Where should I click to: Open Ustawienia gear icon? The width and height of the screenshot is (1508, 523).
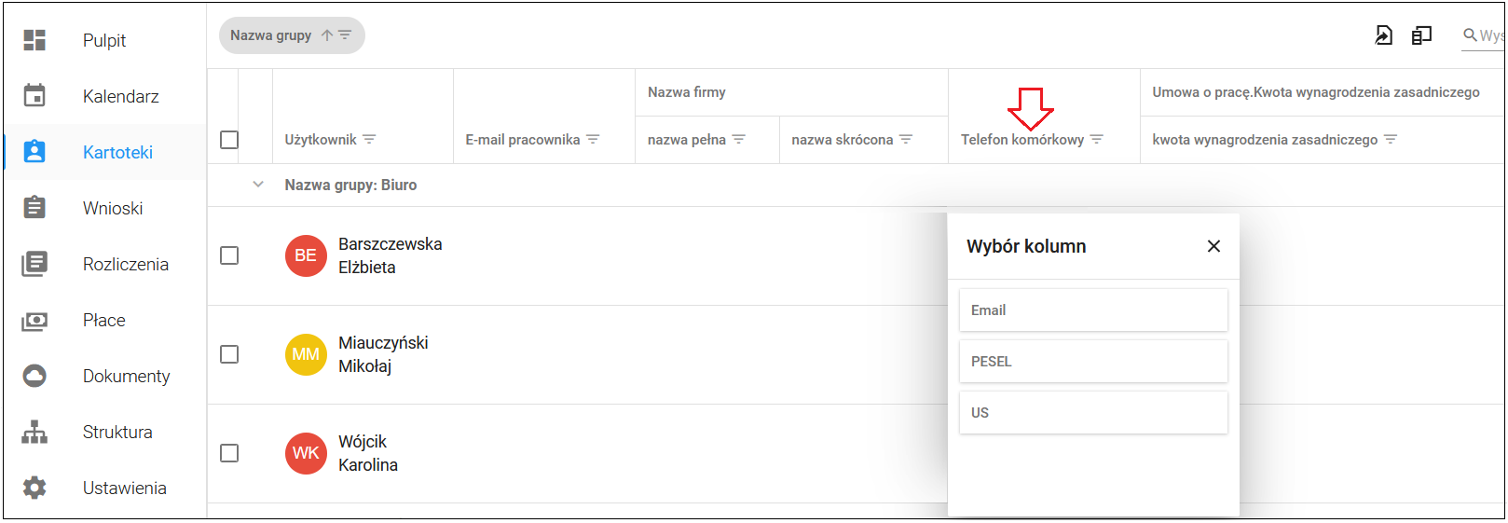point(34,488)
